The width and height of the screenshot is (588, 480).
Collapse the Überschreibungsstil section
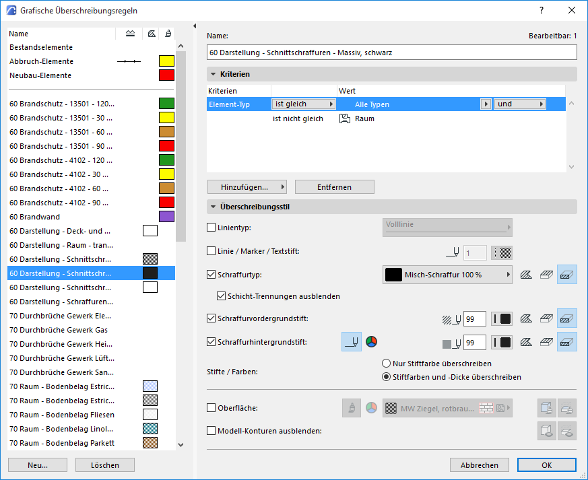tap(213, 207)
